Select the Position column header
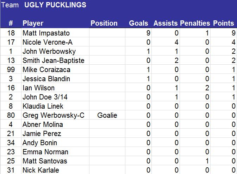 click(104, 23)
